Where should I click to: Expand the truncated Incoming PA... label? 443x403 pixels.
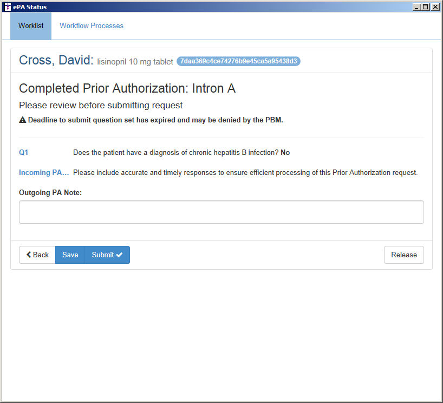(44, 173)
